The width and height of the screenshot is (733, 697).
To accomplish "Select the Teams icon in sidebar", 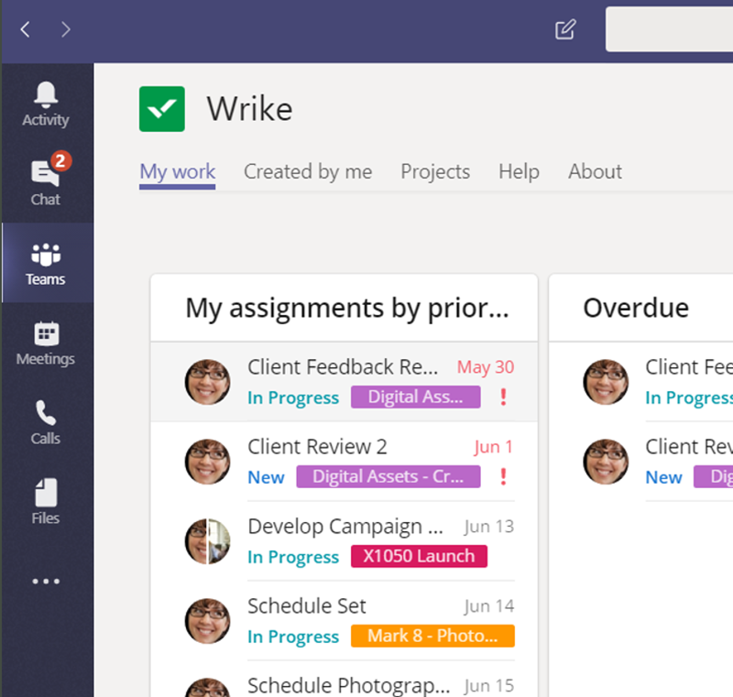I will [46, 264].
